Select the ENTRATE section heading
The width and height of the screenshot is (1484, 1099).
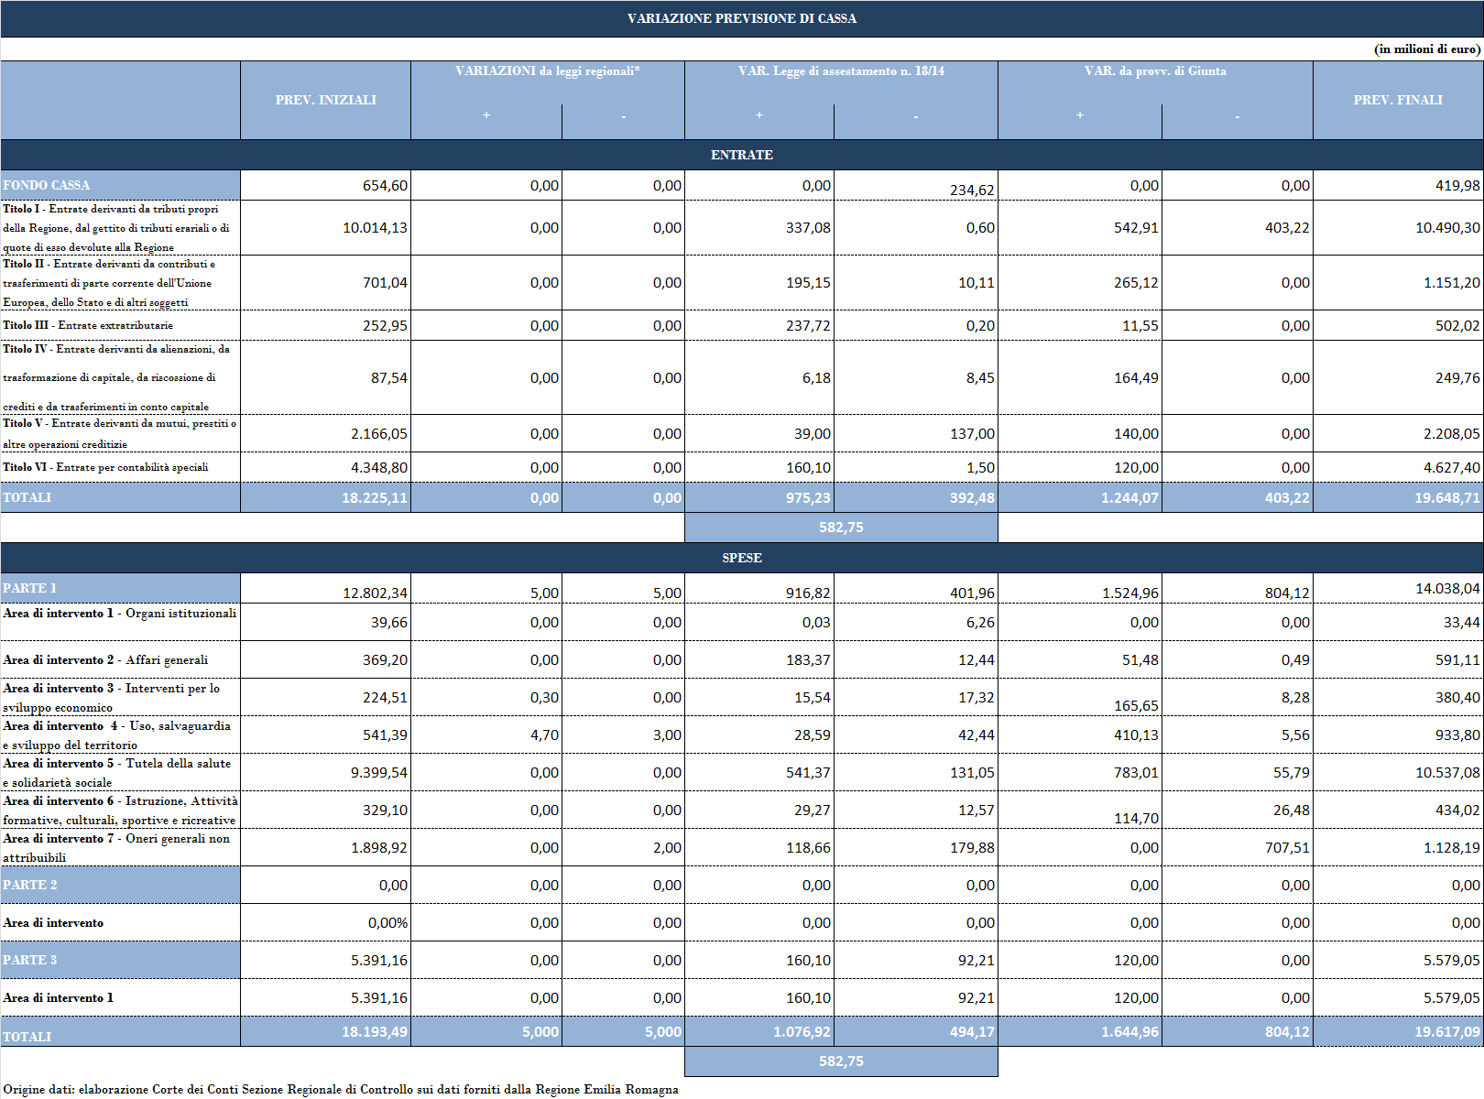[x=742, y=155]
